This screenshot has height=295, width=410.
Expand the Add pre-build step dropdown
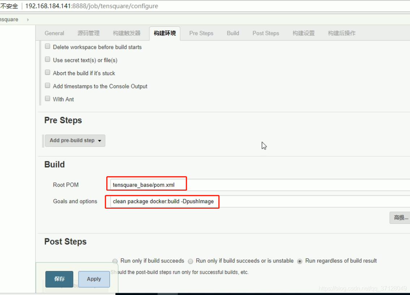tap(75, 140)
